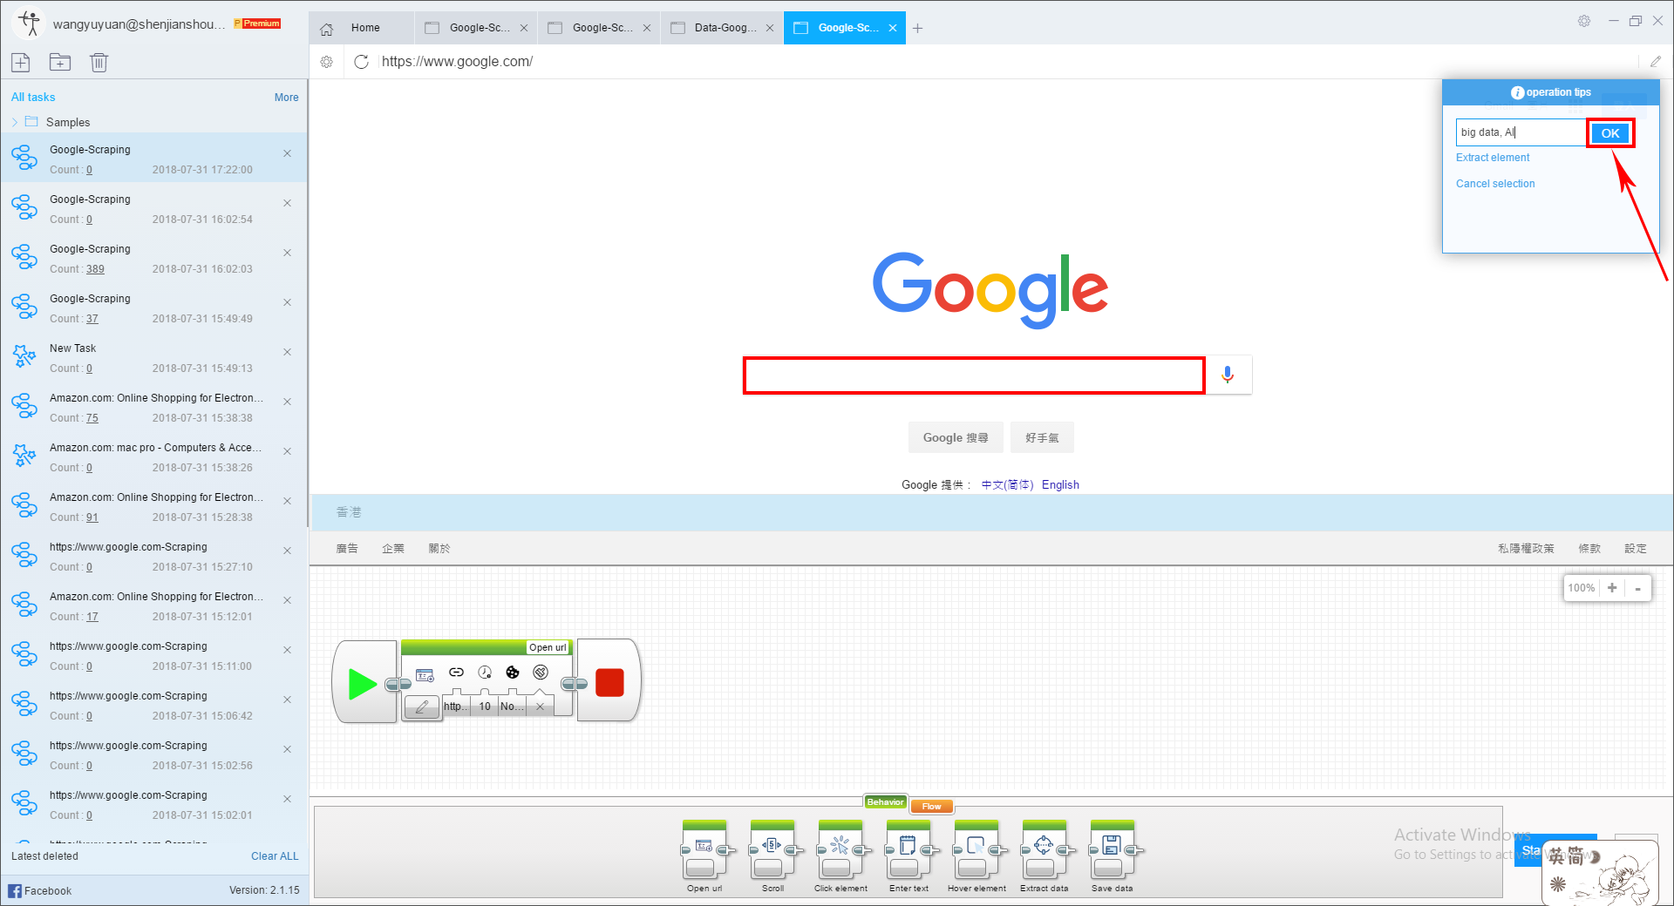This screenshot has width=1674, height=906.
Task: Click the link icon in the Open url block
Action: tap(456, 673)
